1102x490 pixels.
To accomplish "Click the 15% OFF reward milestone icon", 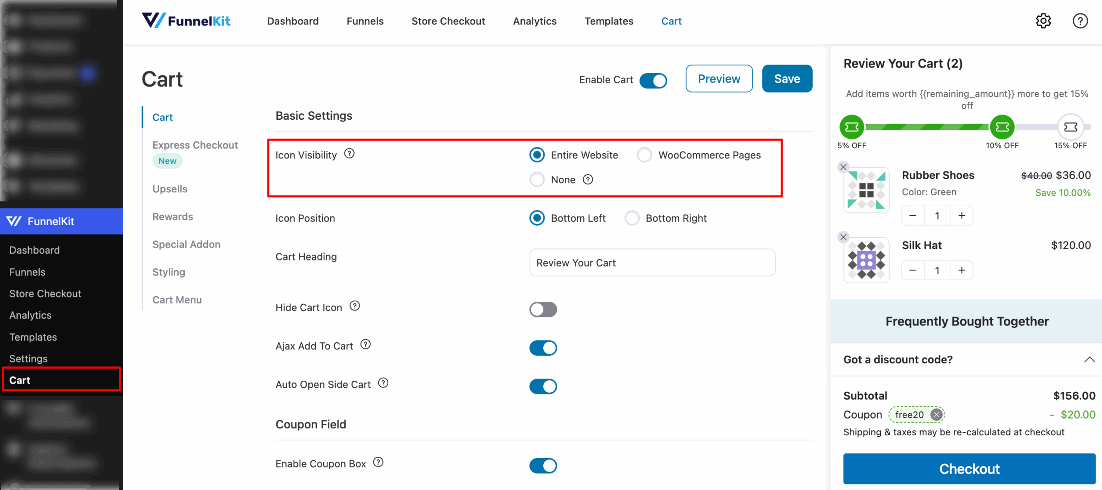I will (1070, 127).
